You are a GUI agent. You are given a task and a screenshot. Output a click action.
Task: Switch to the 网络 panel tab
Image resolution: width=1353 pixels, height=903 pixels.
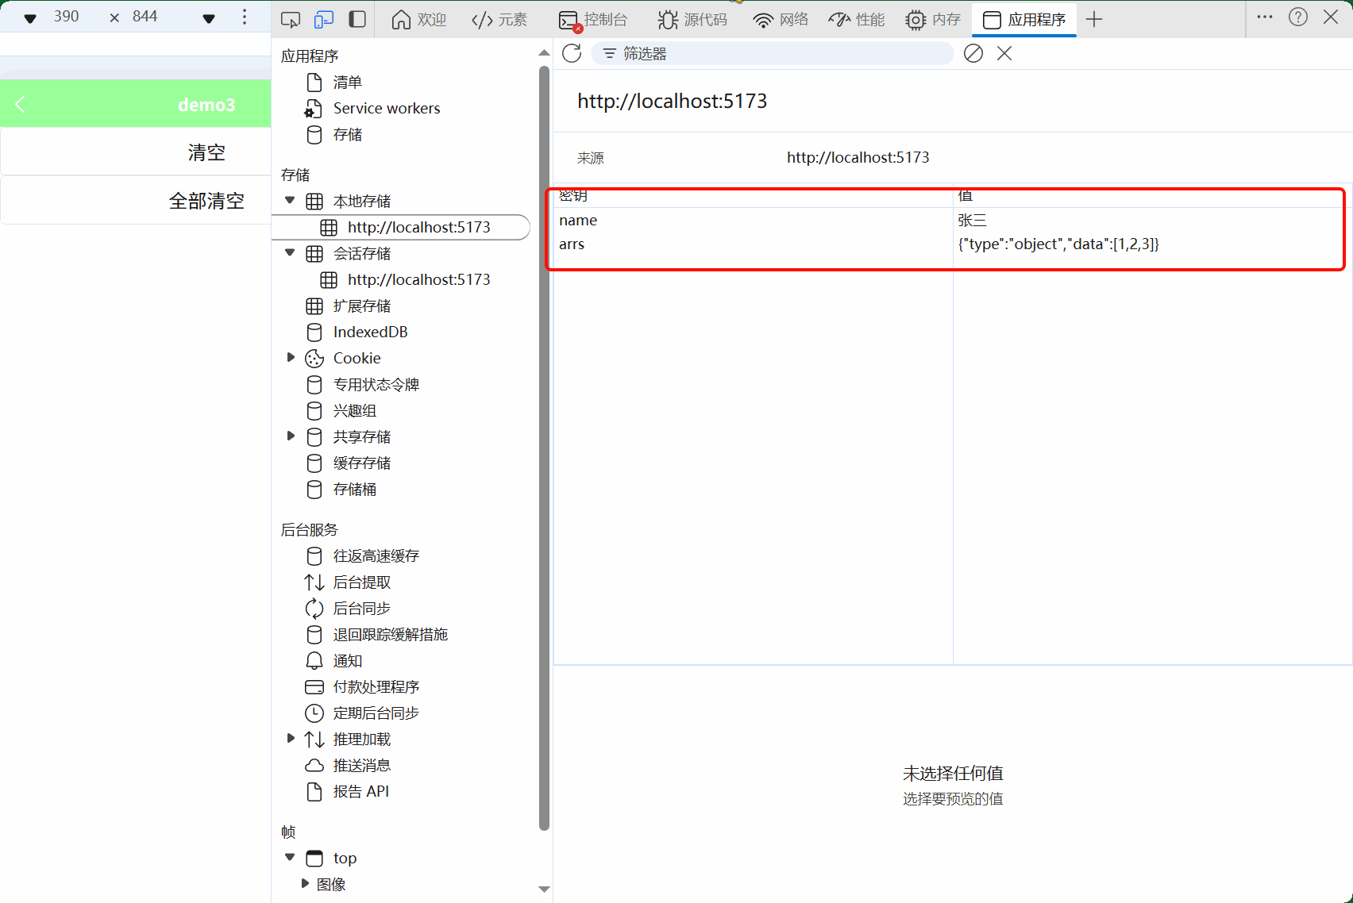click(781, 19)
